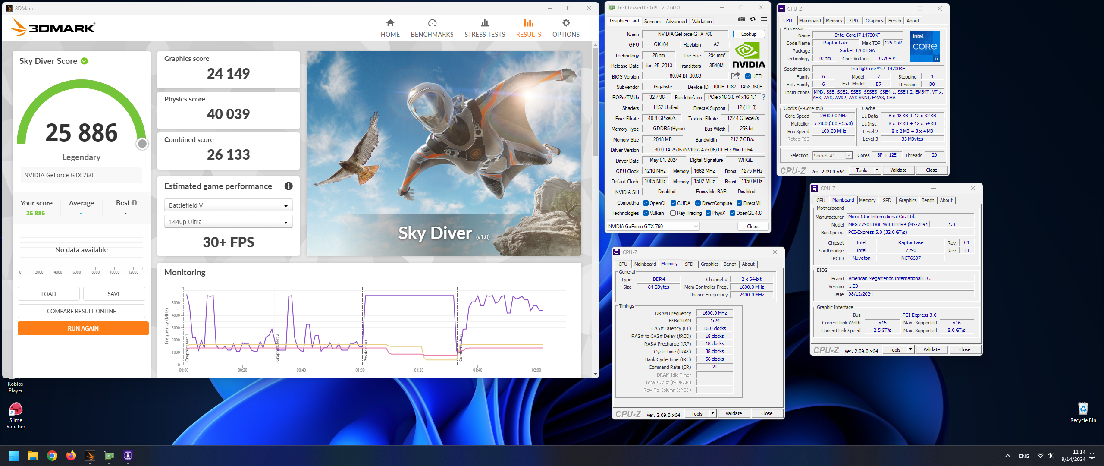Click the NVIDIA GeForce GTX 760 name field
1104x466 pixels.
click(685, 34)
